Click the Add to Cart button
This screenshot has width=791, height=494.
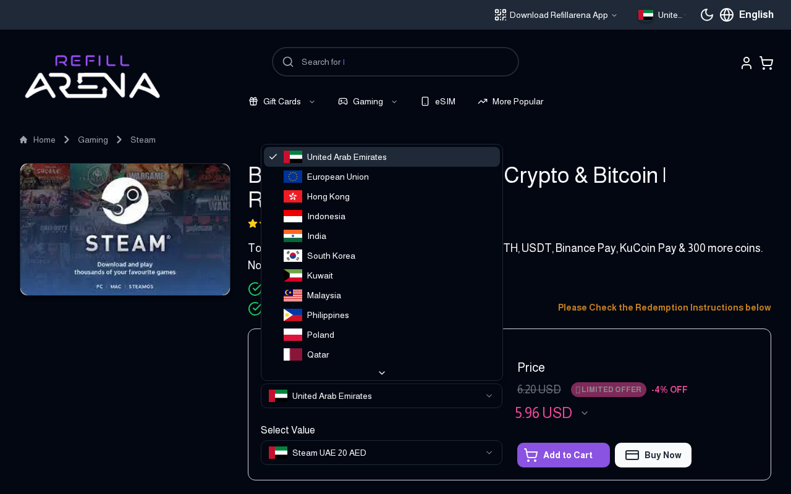tap(564, 455)
